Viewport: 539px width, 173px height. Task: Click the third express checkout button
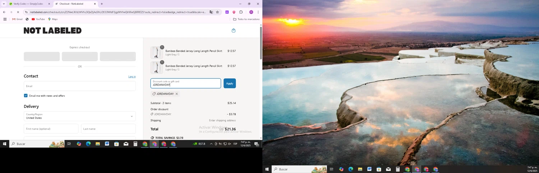[118, 56]
